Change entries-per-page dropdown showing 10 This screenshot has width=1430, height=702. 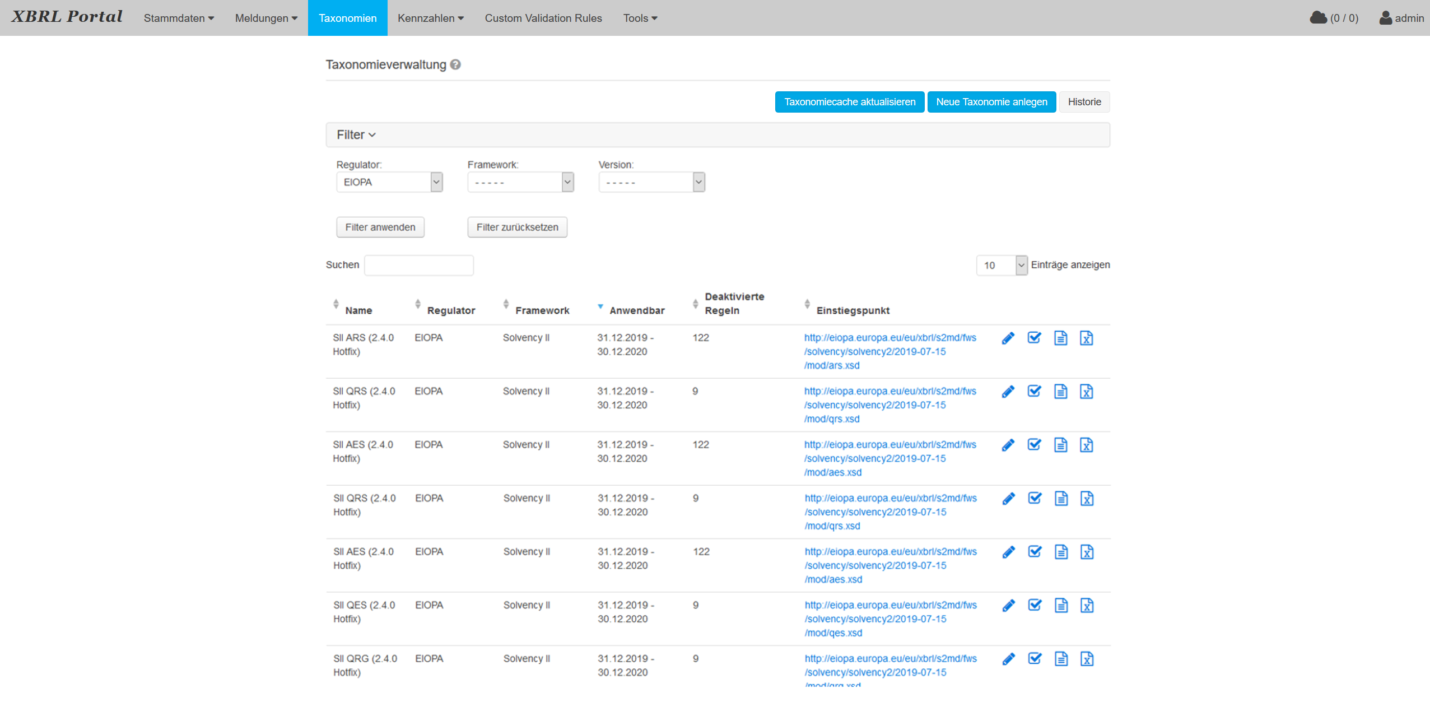tap(1001, 265)
